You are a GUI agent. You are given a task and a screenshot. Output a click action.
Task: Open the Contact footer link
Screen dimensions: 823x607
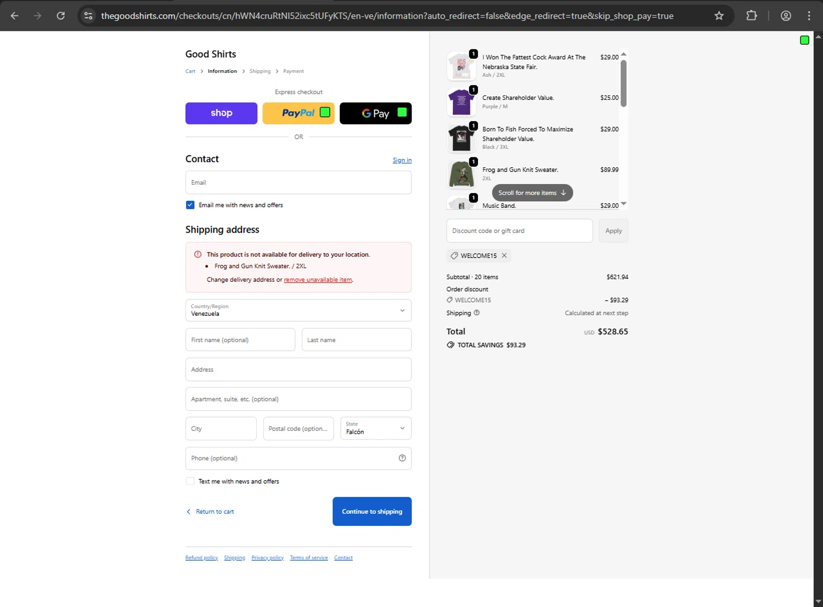343,558
